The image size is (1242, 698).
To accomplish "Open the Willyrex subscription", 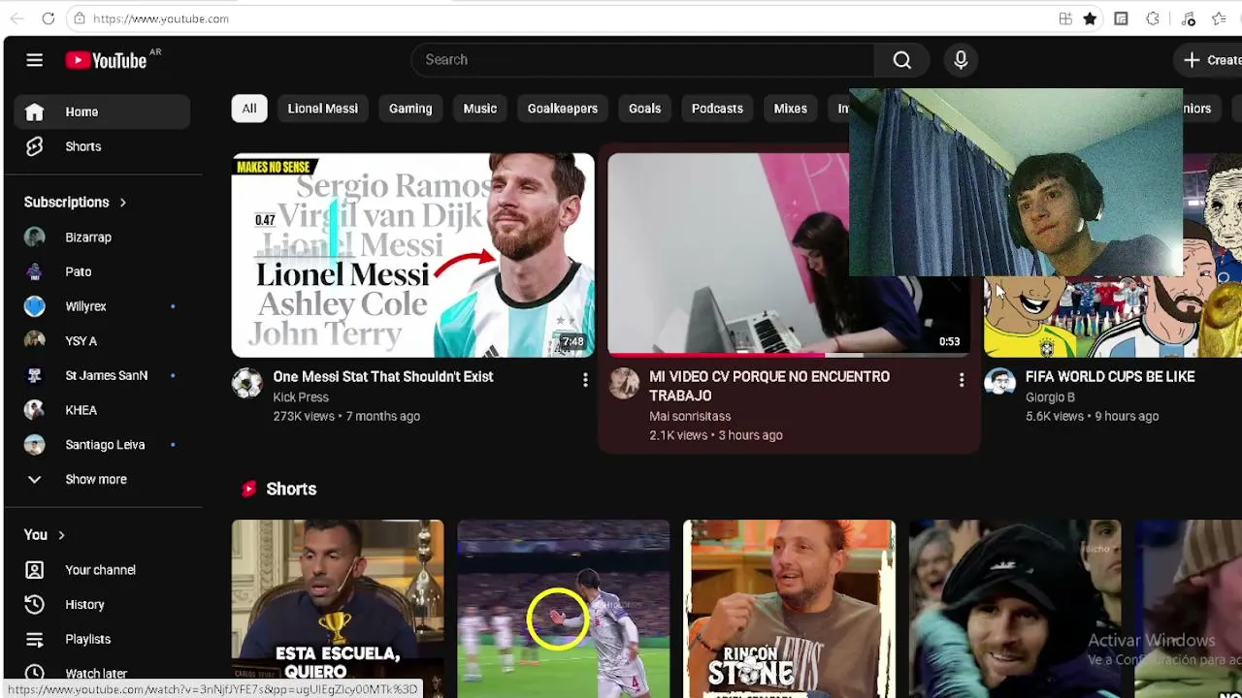I will point(102,306).
